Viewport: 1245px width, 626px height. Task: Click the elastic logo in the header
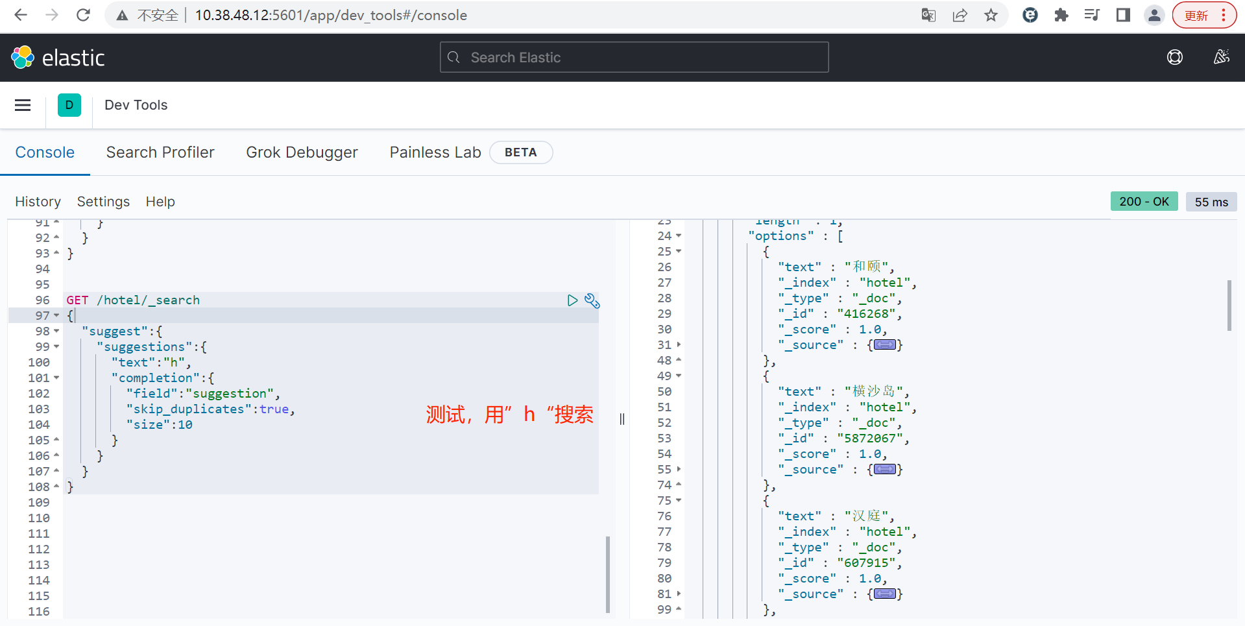[x=58, y=58]
